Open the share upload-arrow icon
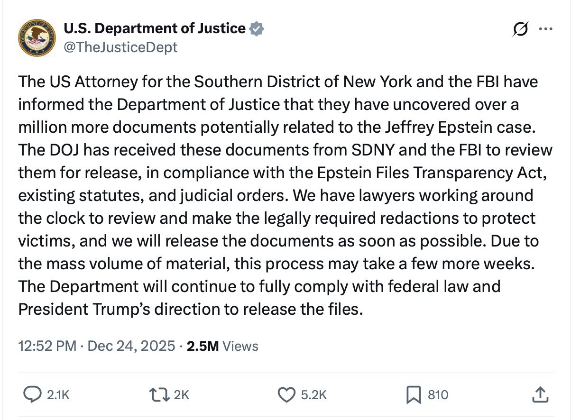 541,394
